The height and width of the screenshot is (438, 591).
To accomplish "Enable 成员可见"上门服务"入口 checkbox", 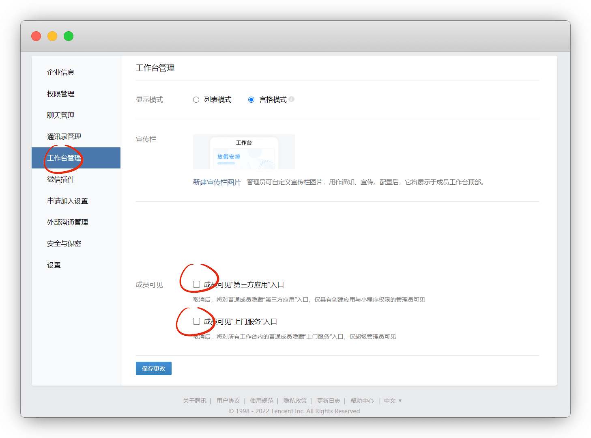I will [197, 321].
